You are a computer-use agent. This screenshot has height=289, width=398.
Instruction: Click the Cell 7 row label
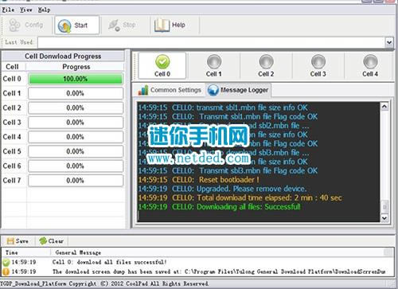(12, 181)
